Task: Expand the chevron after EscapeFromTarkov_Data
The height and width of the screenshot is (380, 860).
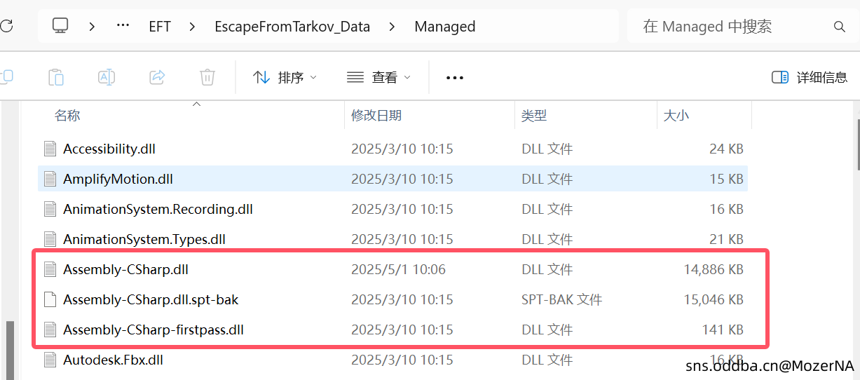Action: [391, 27]
